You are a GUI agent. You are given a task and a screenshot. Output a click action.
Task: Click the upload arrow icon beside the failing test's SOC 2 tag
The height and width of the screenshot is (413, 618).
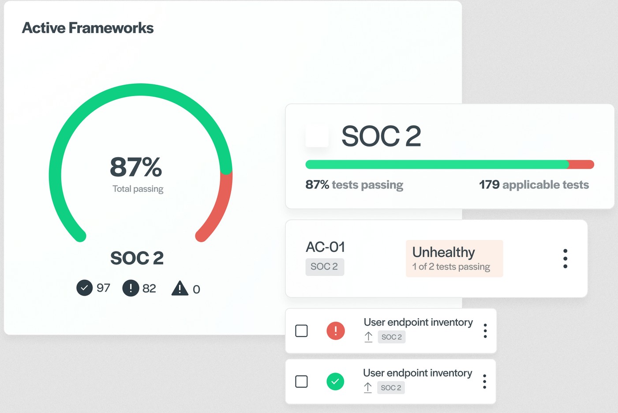point(368,337)
